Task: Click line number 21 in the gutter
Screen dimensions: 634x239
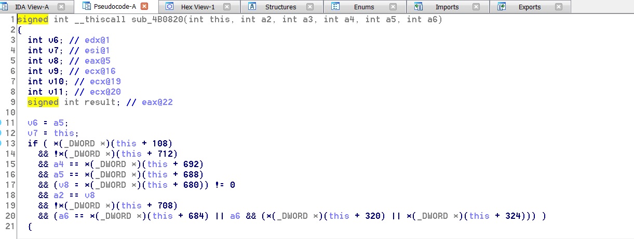Action: (11, 226)
